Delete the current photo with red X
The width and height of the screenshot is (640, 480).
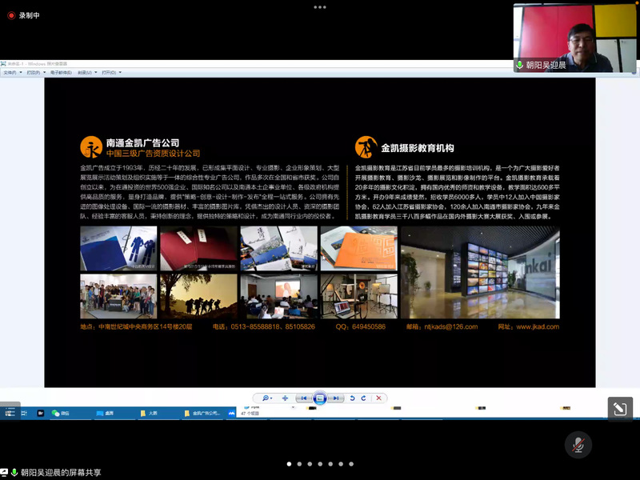378,398
